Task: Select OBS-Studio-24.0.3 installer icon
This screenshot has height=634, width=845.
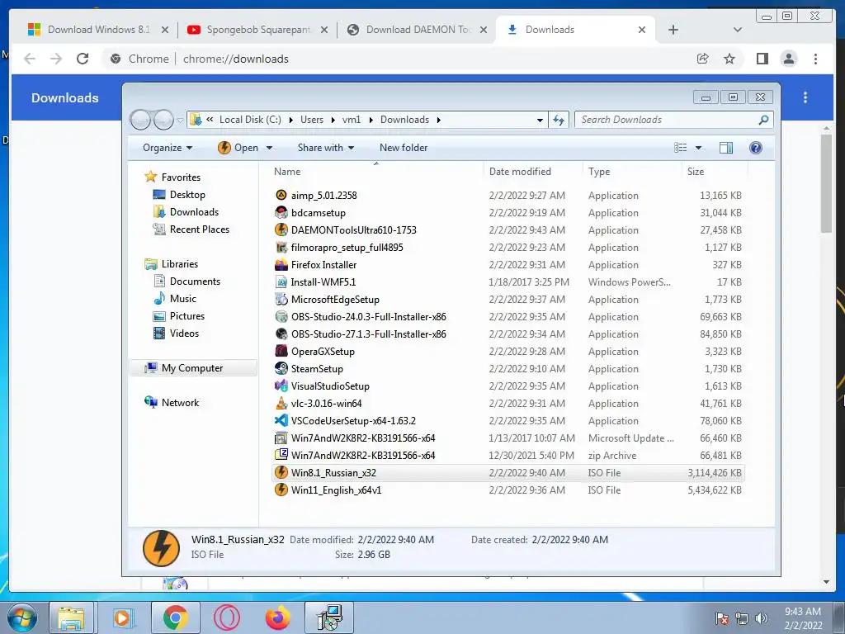Action: tap(281, 316)
